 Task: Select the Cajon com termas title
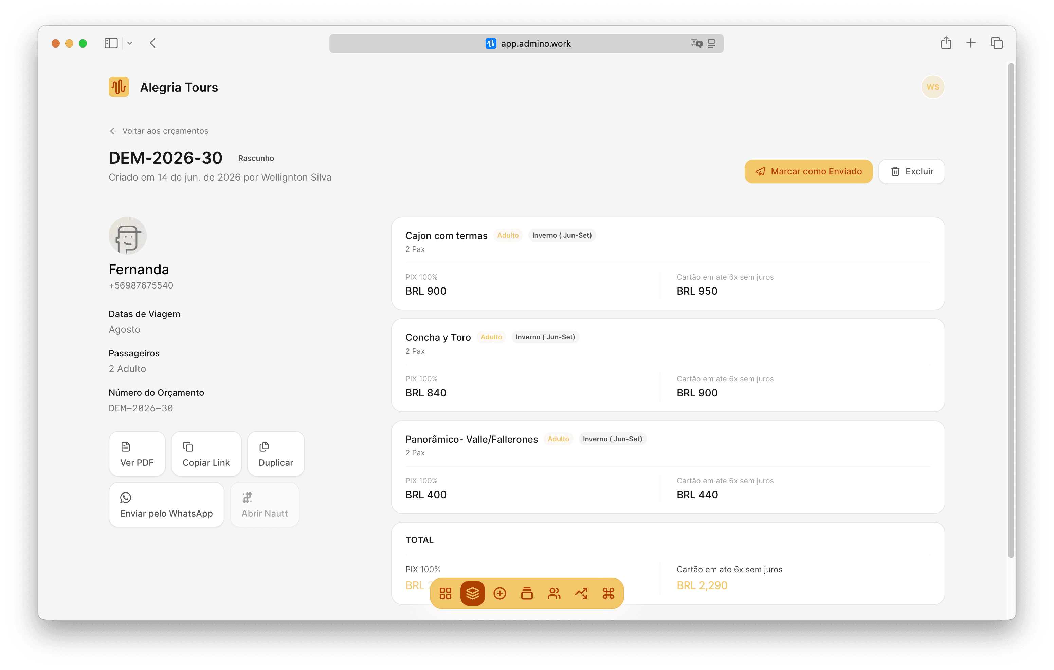click(x=446, y=235)
